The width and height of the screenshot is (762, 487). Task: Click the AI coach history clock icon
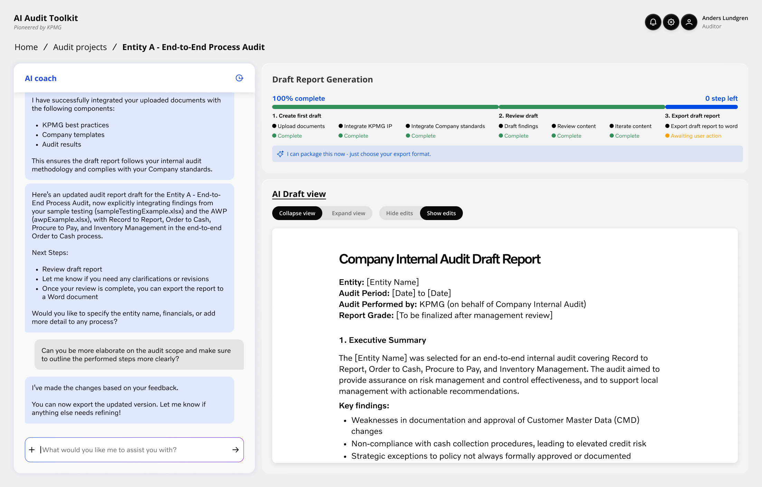[x=239, y=78]
